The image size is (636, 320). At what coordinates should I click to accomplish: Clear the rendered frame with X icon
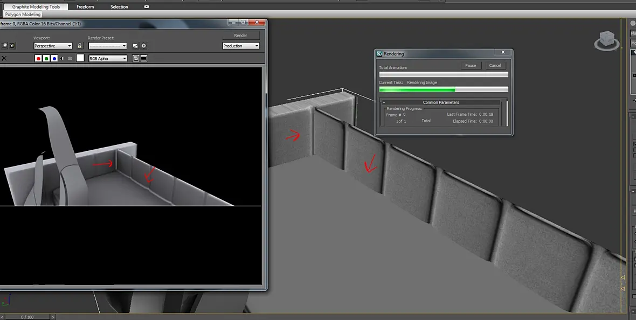click(x=4, y=58)
